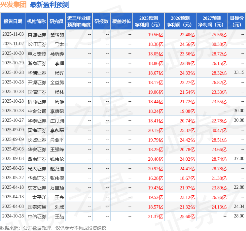The width and height of the screenshot is (246, 231).
Task: Click the 2025-10-27 date cell
Action: 13,120
